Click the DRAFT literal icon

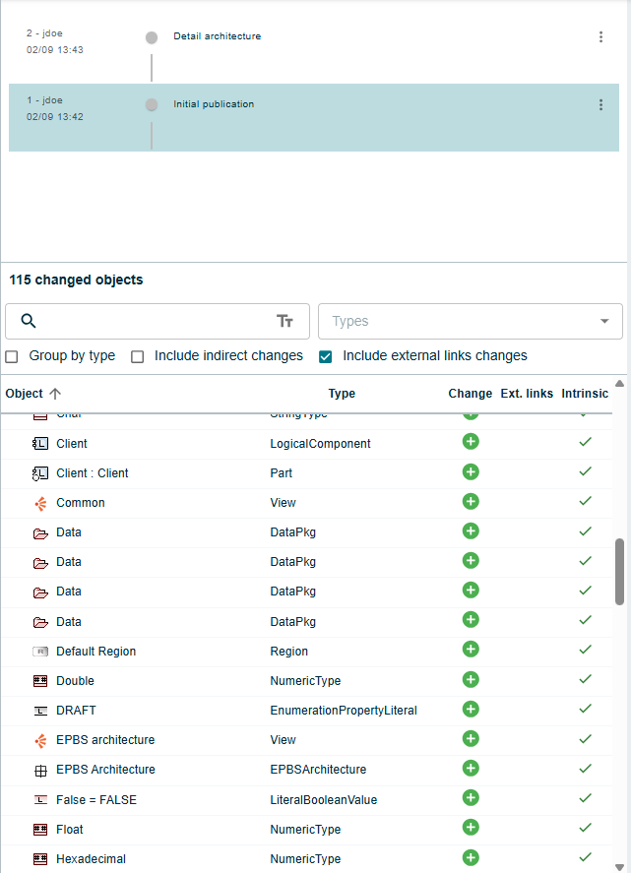(x=40, y=711)
